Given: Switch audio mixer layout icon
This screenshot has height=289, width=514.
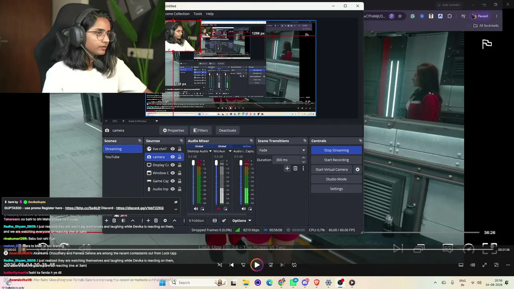Looking at the screenshot, I should (215, 221).
